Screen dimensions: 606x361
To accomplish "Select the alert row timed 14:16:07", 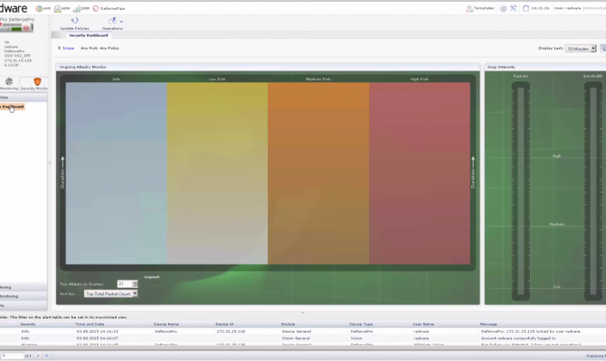I will (303, 338).
